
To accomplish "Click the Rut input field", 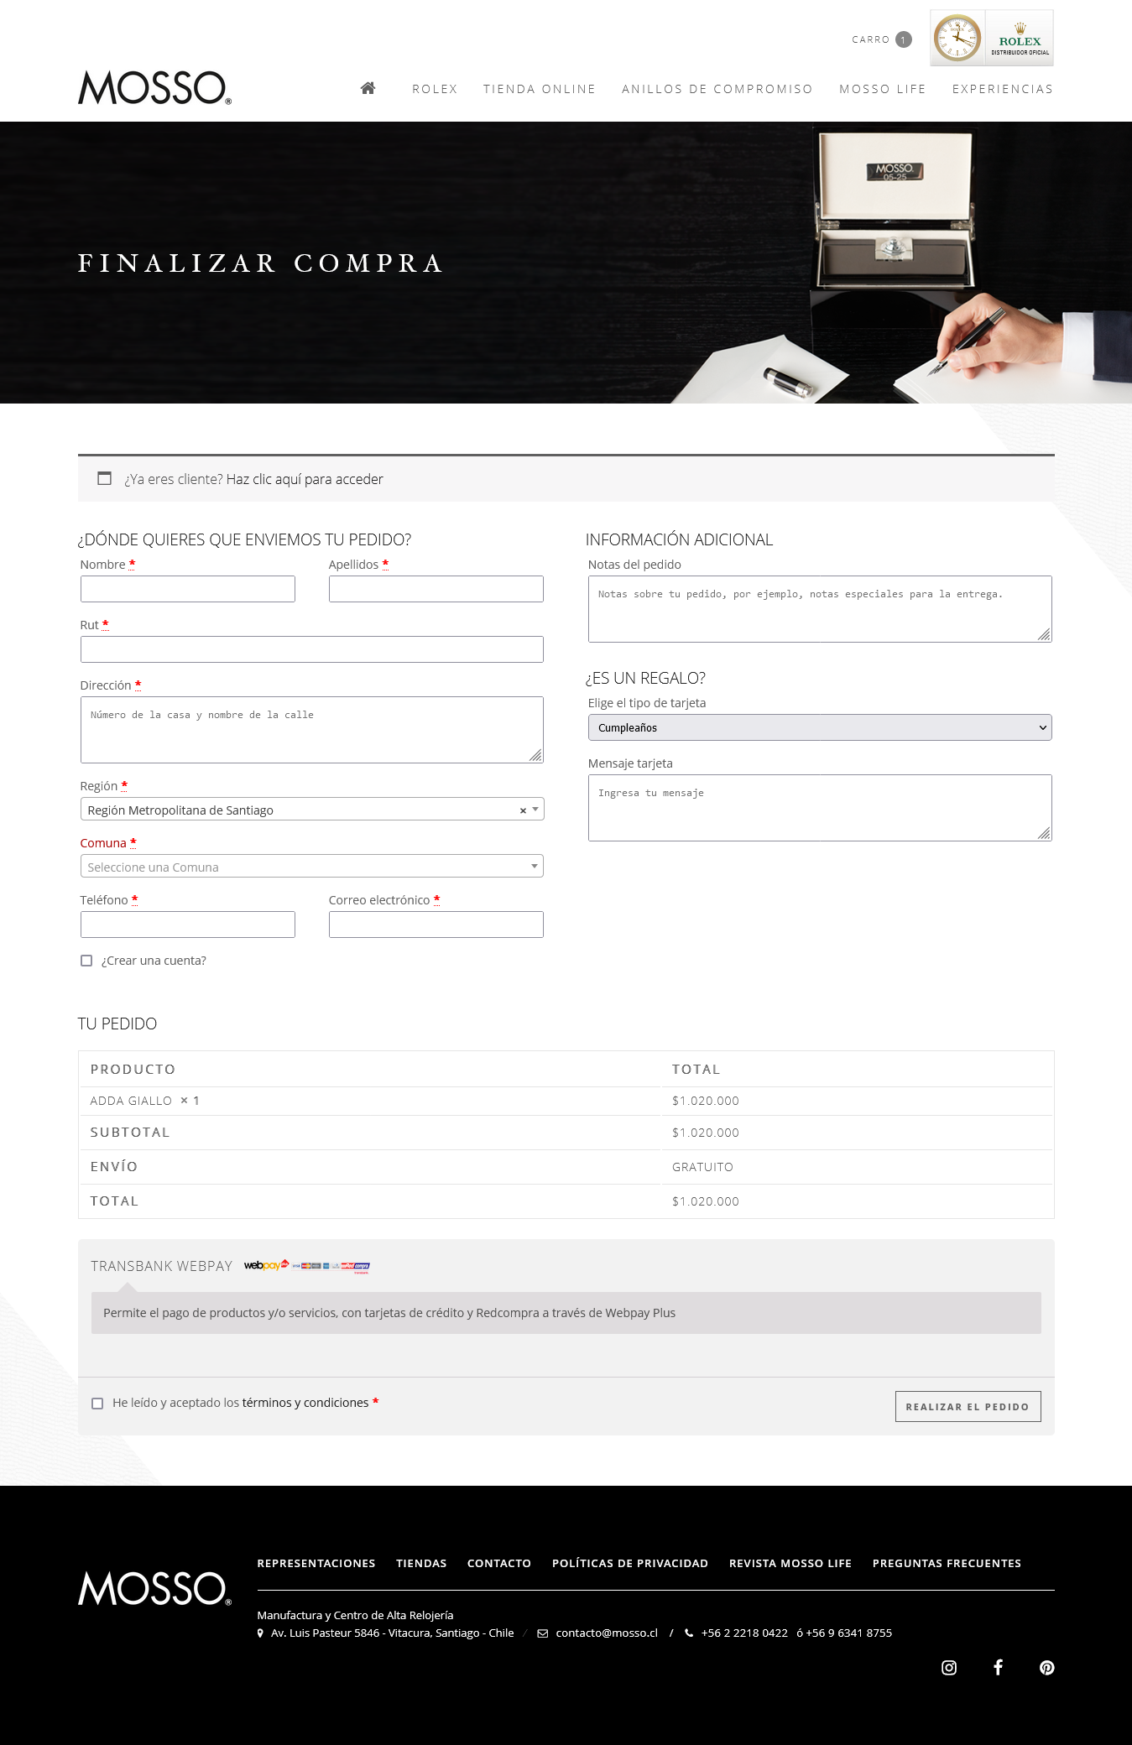I will (311, 649).
